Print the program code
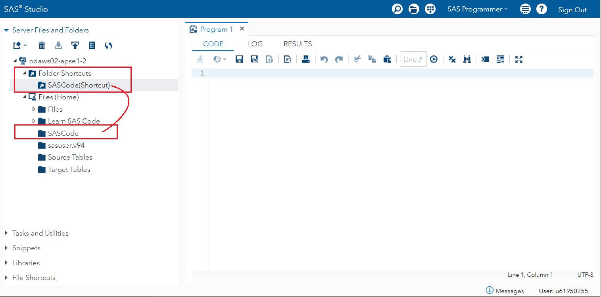Viewport: 601px width, 297px height. 306,59
